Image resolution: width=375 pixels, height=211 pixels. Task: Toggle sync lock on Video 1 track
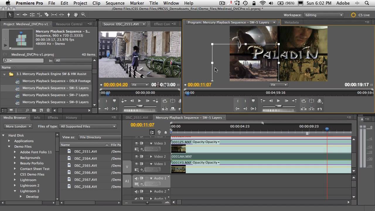tap(141, 164)
